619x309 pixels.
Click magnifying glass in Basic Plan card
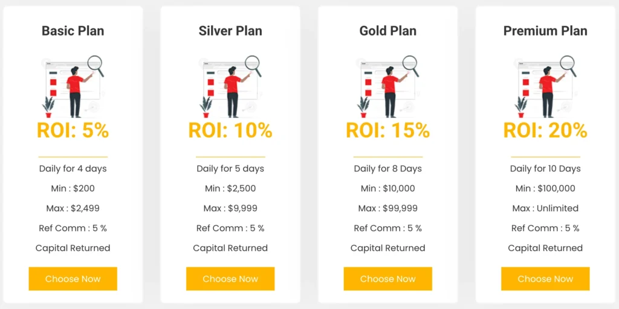pyautogui.click(x=96, y=64)
